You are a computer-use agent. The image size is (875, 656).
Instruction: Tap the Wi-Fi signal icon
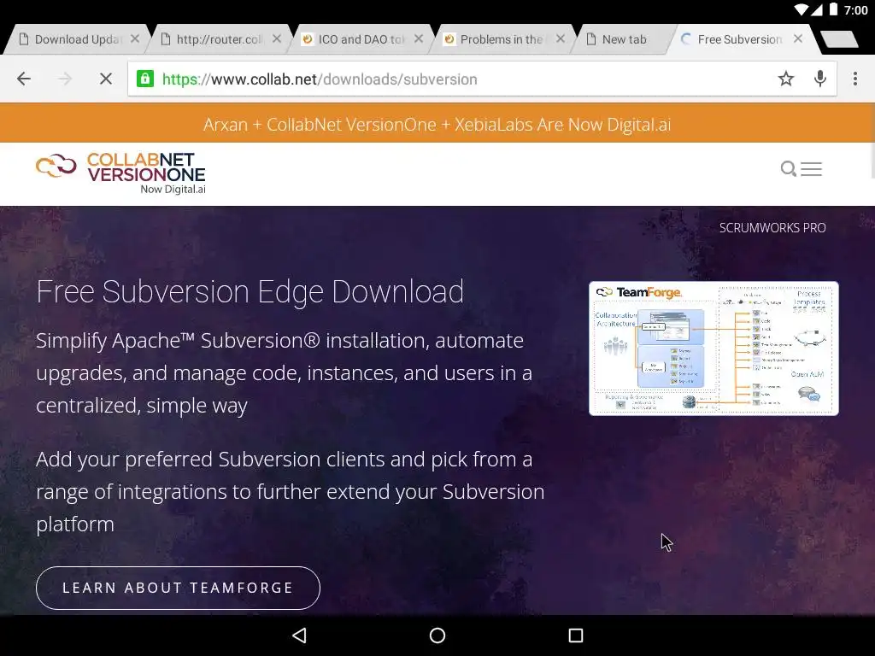801,9
